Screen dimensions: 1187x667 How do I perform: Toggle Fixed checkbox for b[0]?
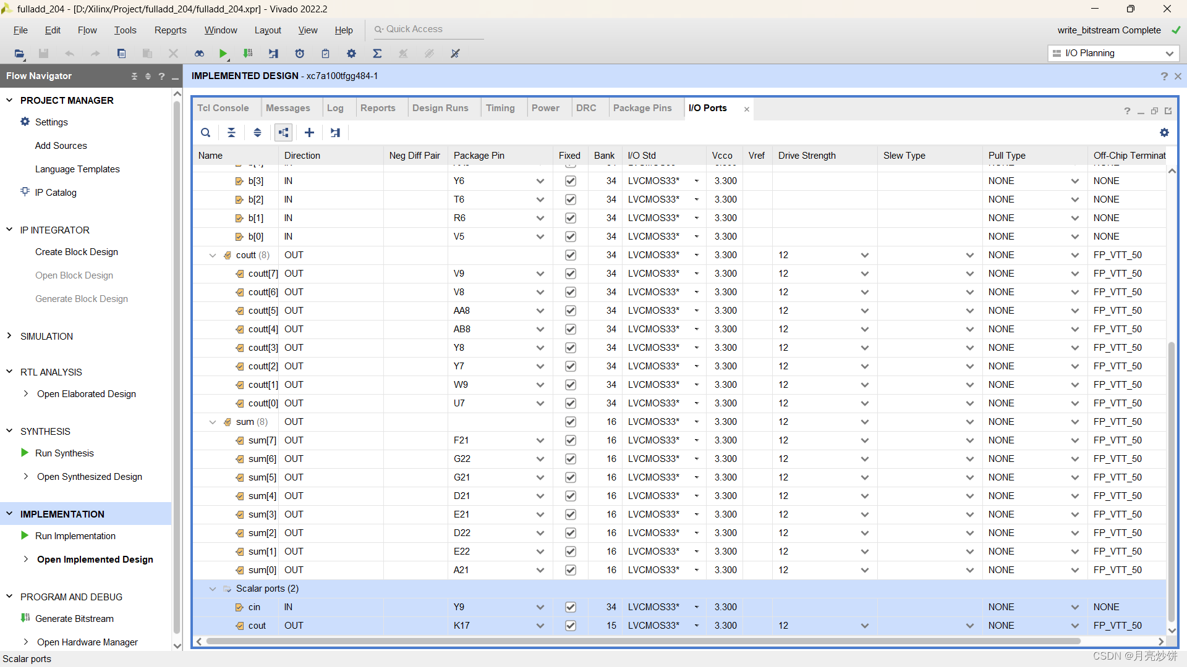571,237
